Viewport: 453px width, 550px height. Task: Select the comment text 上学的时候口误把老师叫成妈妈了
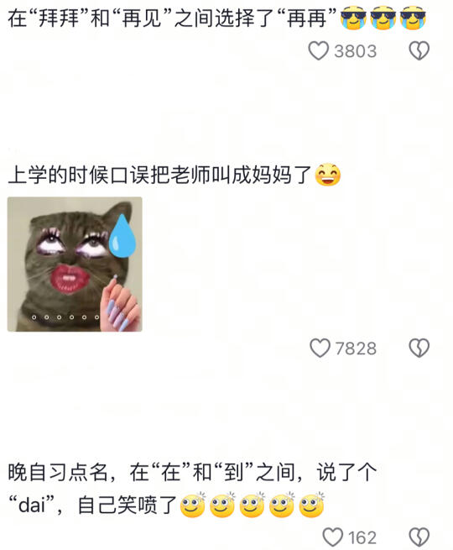point(159,175)
